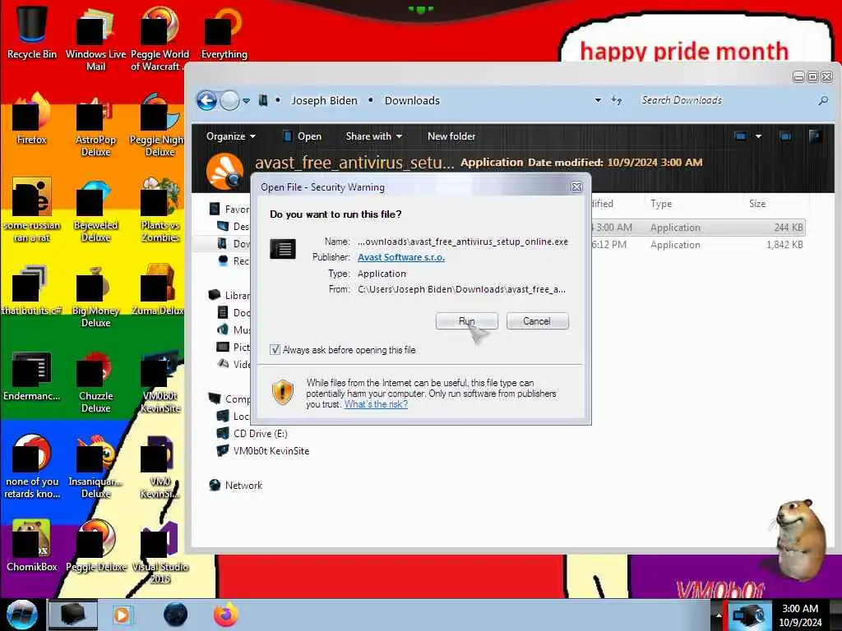Click the Windows Start orb
This screenshot has height=631, width=842.
tap(21, 615)
